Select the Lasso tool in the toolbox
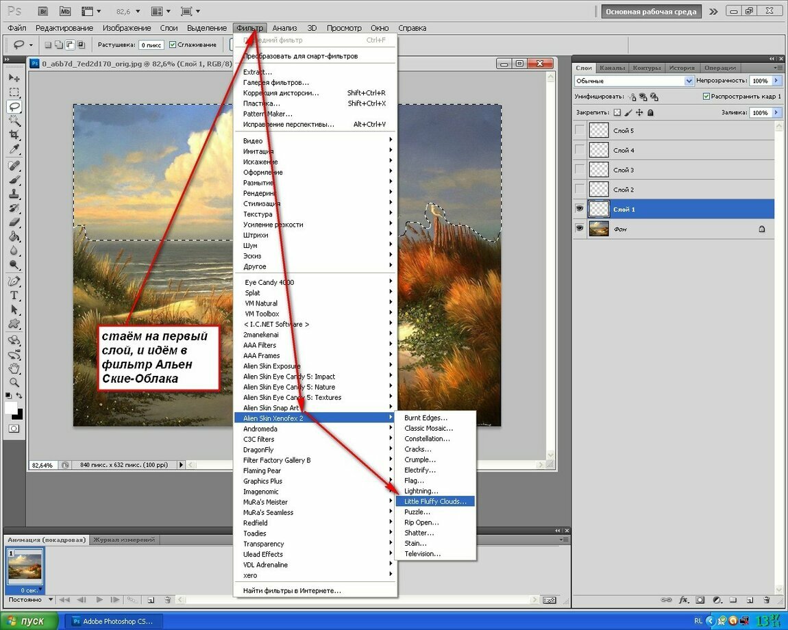Image resolution: width=788 pixels, height=630 pixels. [14, 106]
